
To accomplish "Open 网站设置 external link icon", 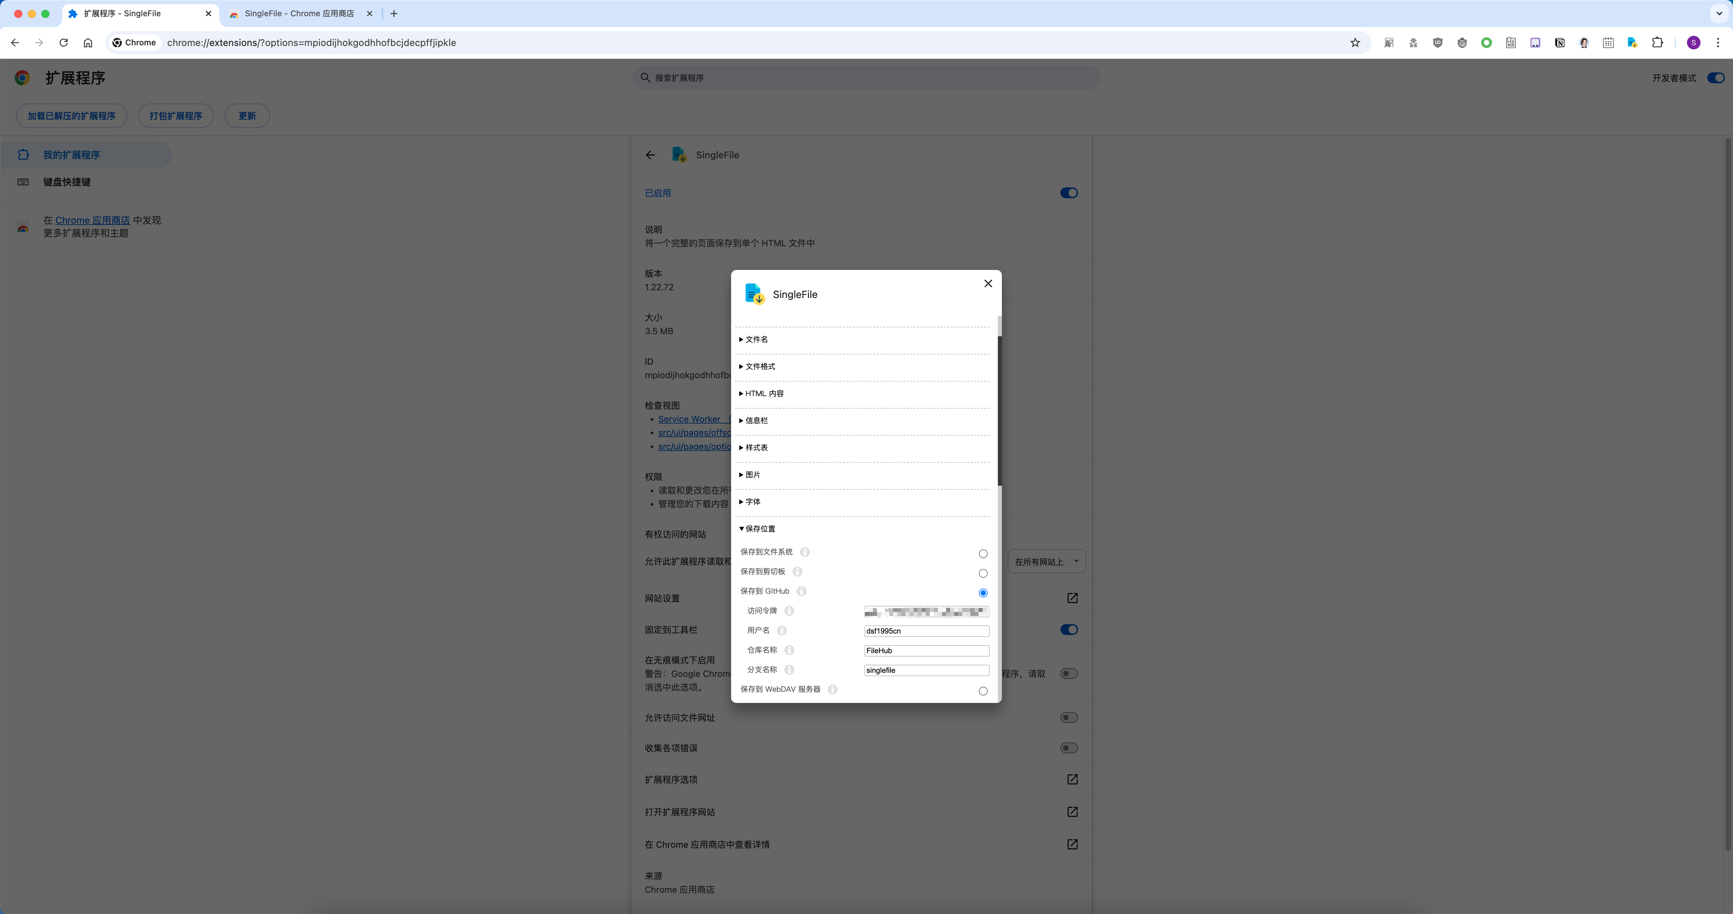I will [x=1072, y=598].
